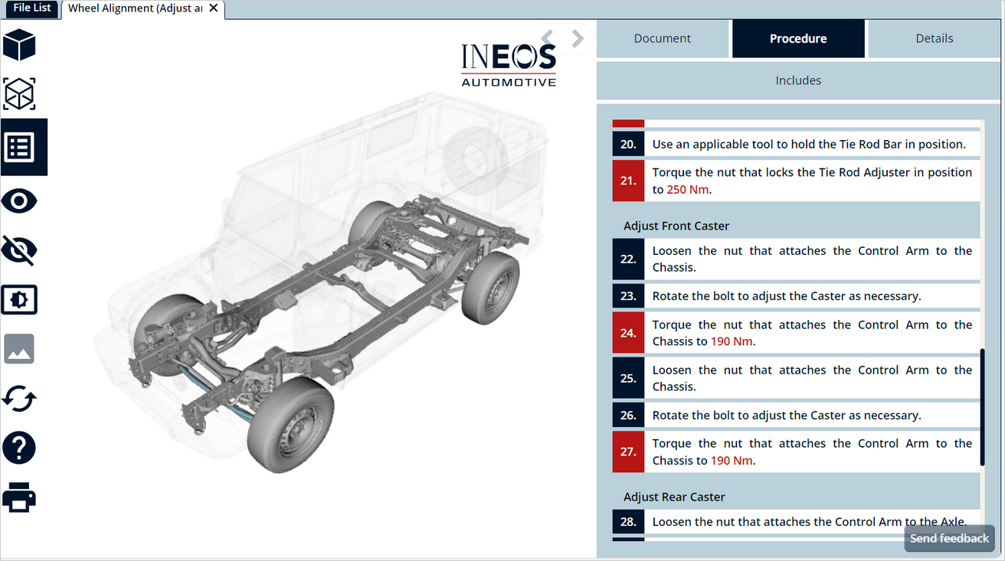Close the Wheel Alignment tab
The height and width of the screenshot is (561, 1005).
[213, 8]
